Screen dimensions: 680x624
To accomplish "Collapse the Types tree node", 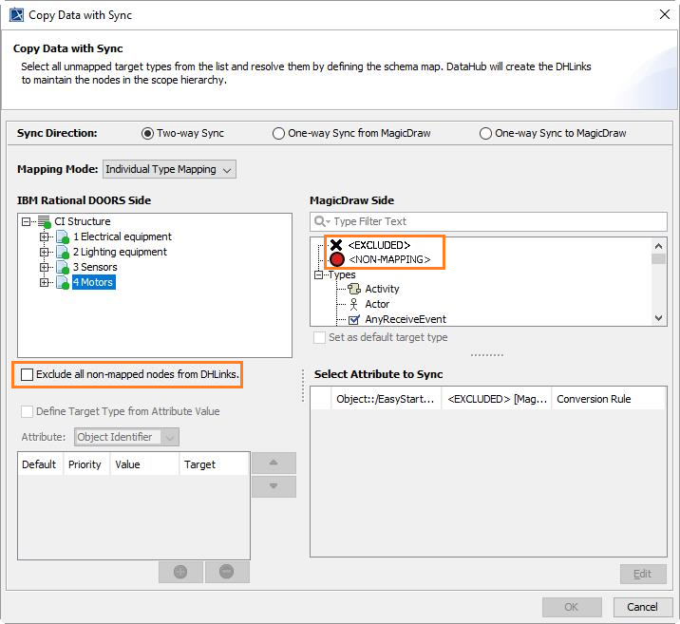I will click(318, 274).
